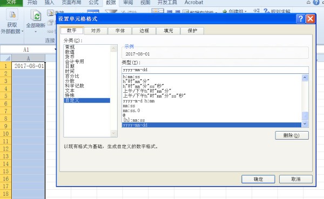
Task: Switch to the Border (边框) dialog tab
Action: coord(144,31)
